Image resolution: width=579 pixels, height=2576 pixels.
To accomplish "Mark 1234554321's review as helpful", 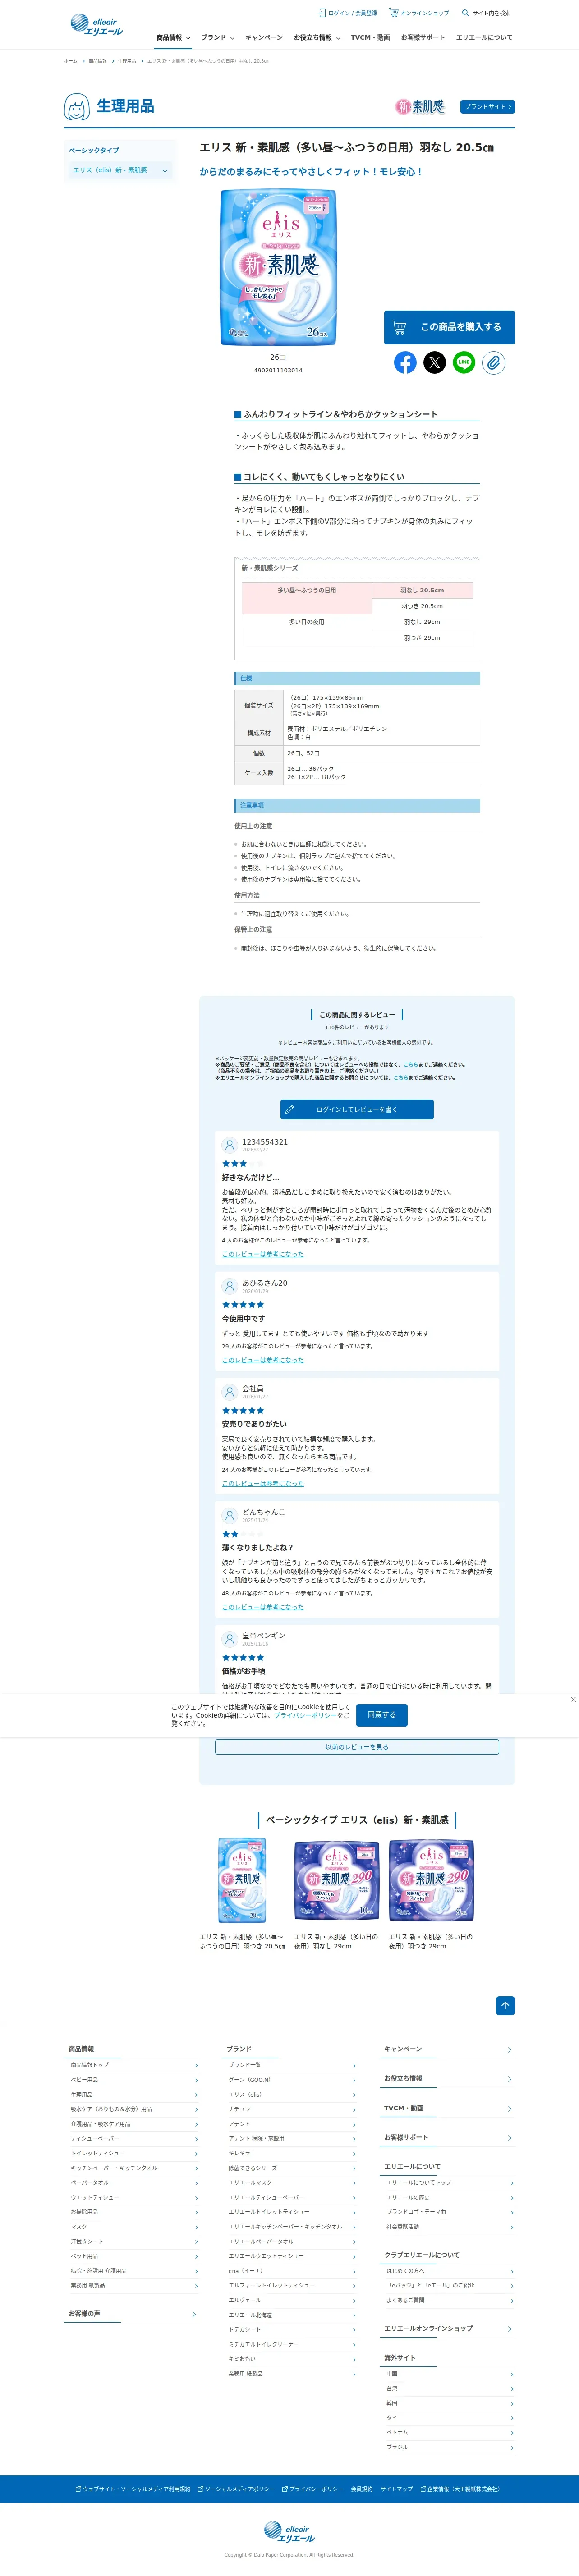I will click(263, 1254).
